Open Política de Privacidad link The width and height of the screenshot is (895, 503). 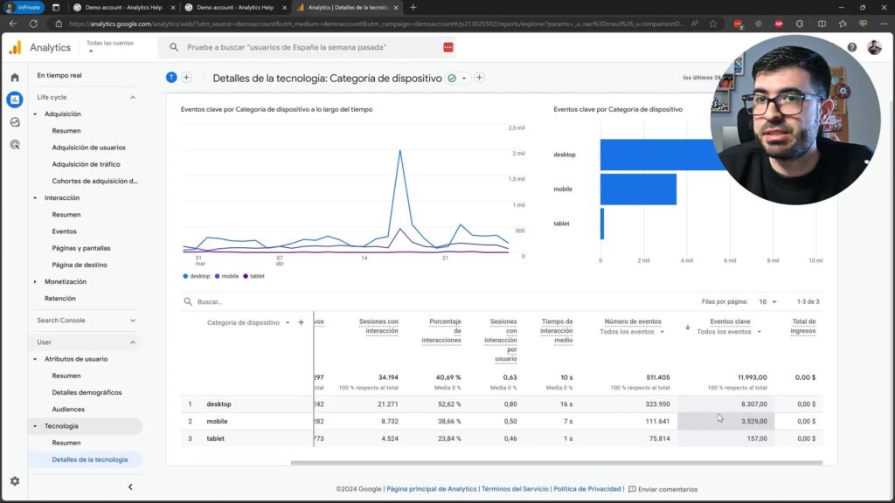coord(586,489)
